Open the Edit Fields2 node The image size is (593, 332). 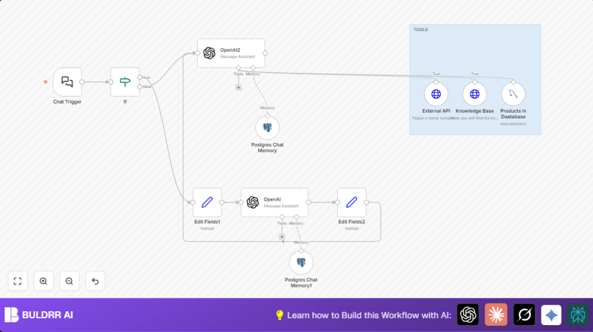(x=352, y=202)
